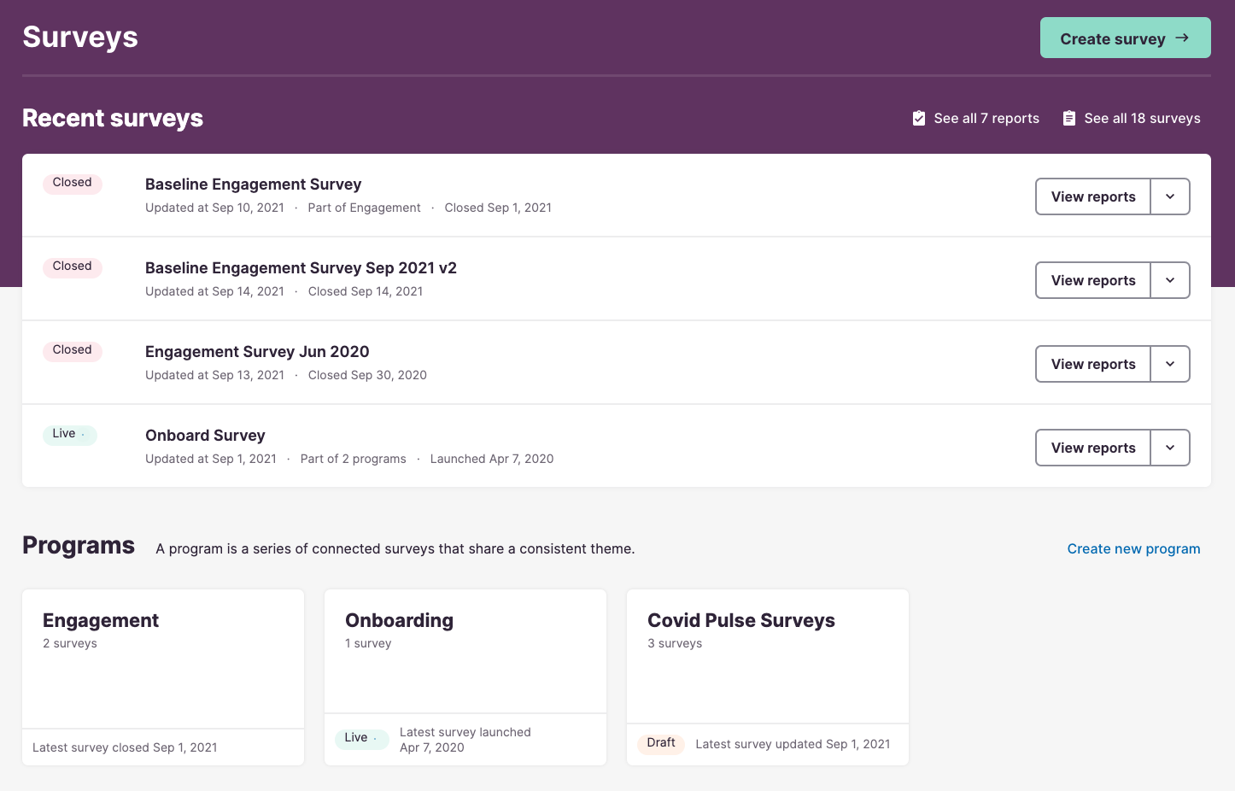Expand dropdown chevron for Engagement Survey Jun 2020
This screenshot has height=791, width=1235.
point(1170,364)
